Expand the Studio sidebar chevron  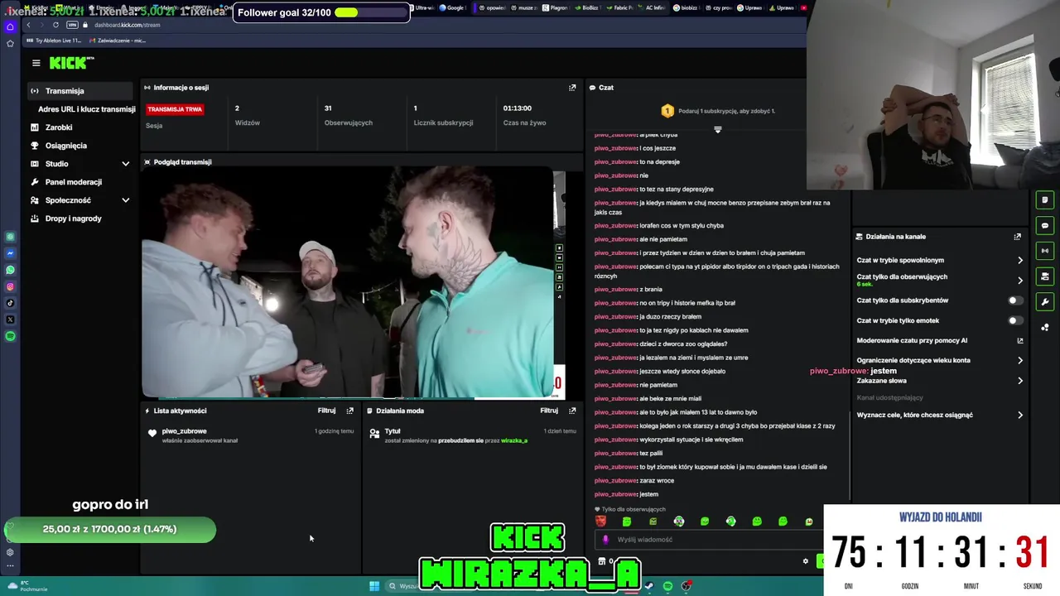click(x=125, y=164)
